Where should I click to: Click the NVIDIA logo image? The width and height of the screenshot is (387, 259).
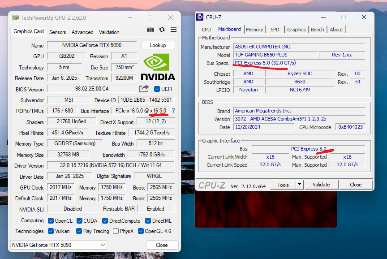[158, 67]
